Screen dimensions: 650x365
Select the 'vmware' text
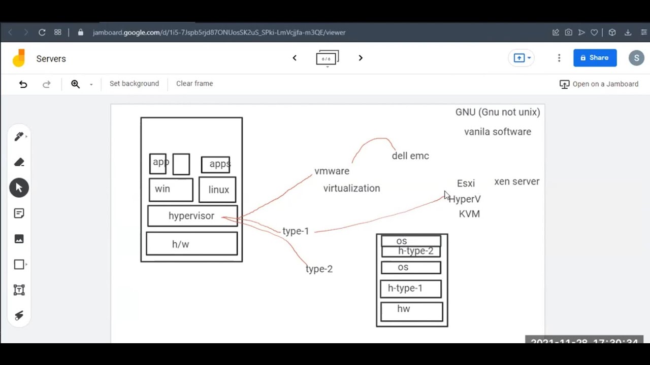coord(332,171)
